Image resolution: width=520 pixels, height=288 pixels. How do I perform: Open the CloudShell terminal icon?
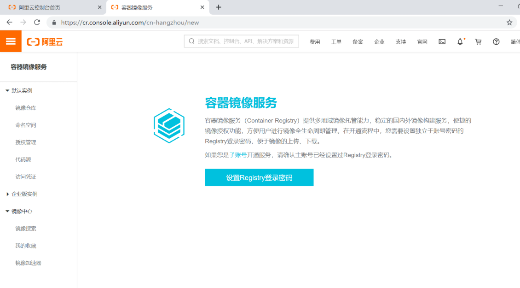tap(442, 41)
